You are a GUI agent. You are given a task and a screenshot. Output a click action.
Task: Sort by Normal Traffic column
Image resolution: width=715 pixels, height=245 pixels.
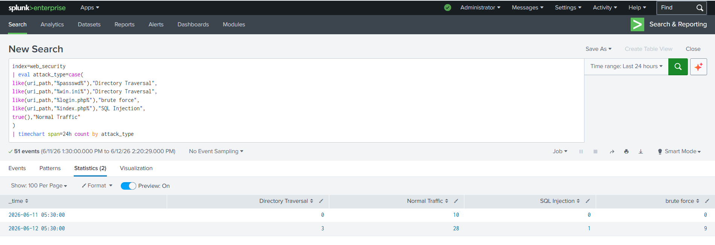tap(427, 201)
